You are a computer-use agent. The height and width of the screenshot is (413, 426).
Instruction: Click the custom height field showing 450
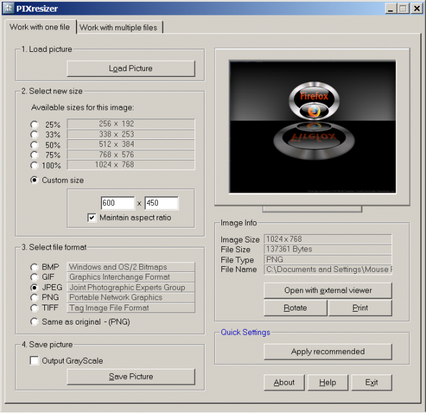(x=161, y=203)
